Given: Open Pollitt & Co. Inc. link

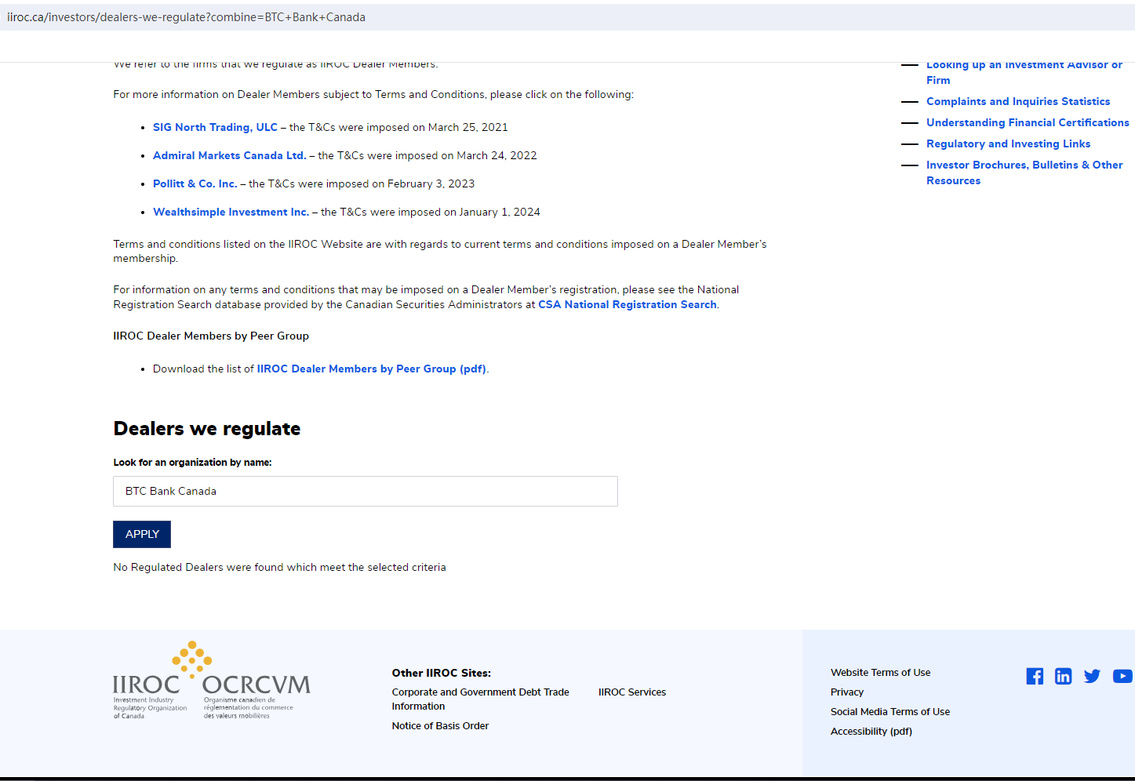Looking at the screenshot, I should click(195, 183).
